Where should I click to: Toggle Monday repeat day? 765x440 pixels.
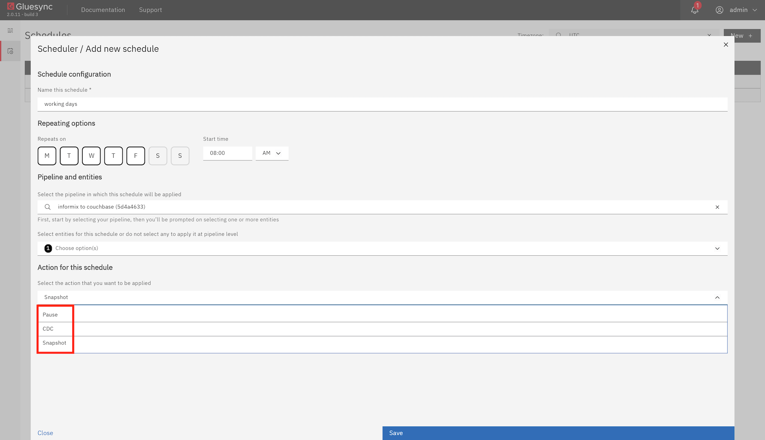coord(47,156)
